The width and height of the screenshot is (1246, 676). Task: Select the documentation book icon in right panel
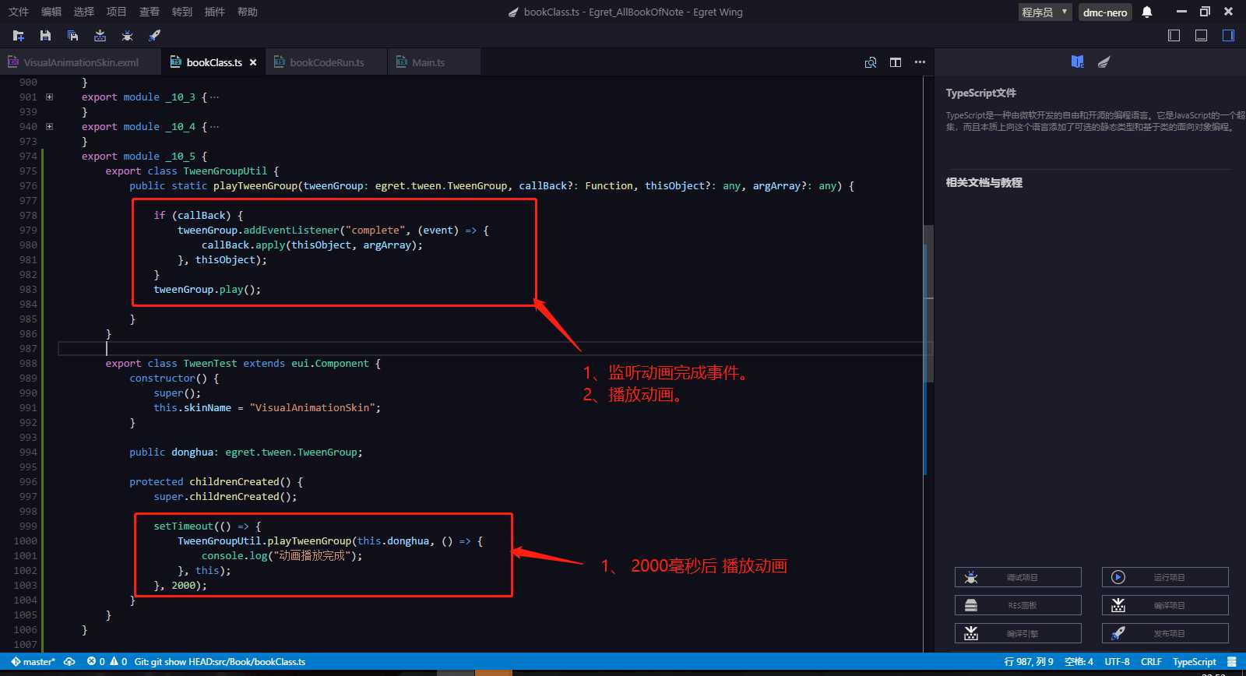[1078, 62]
